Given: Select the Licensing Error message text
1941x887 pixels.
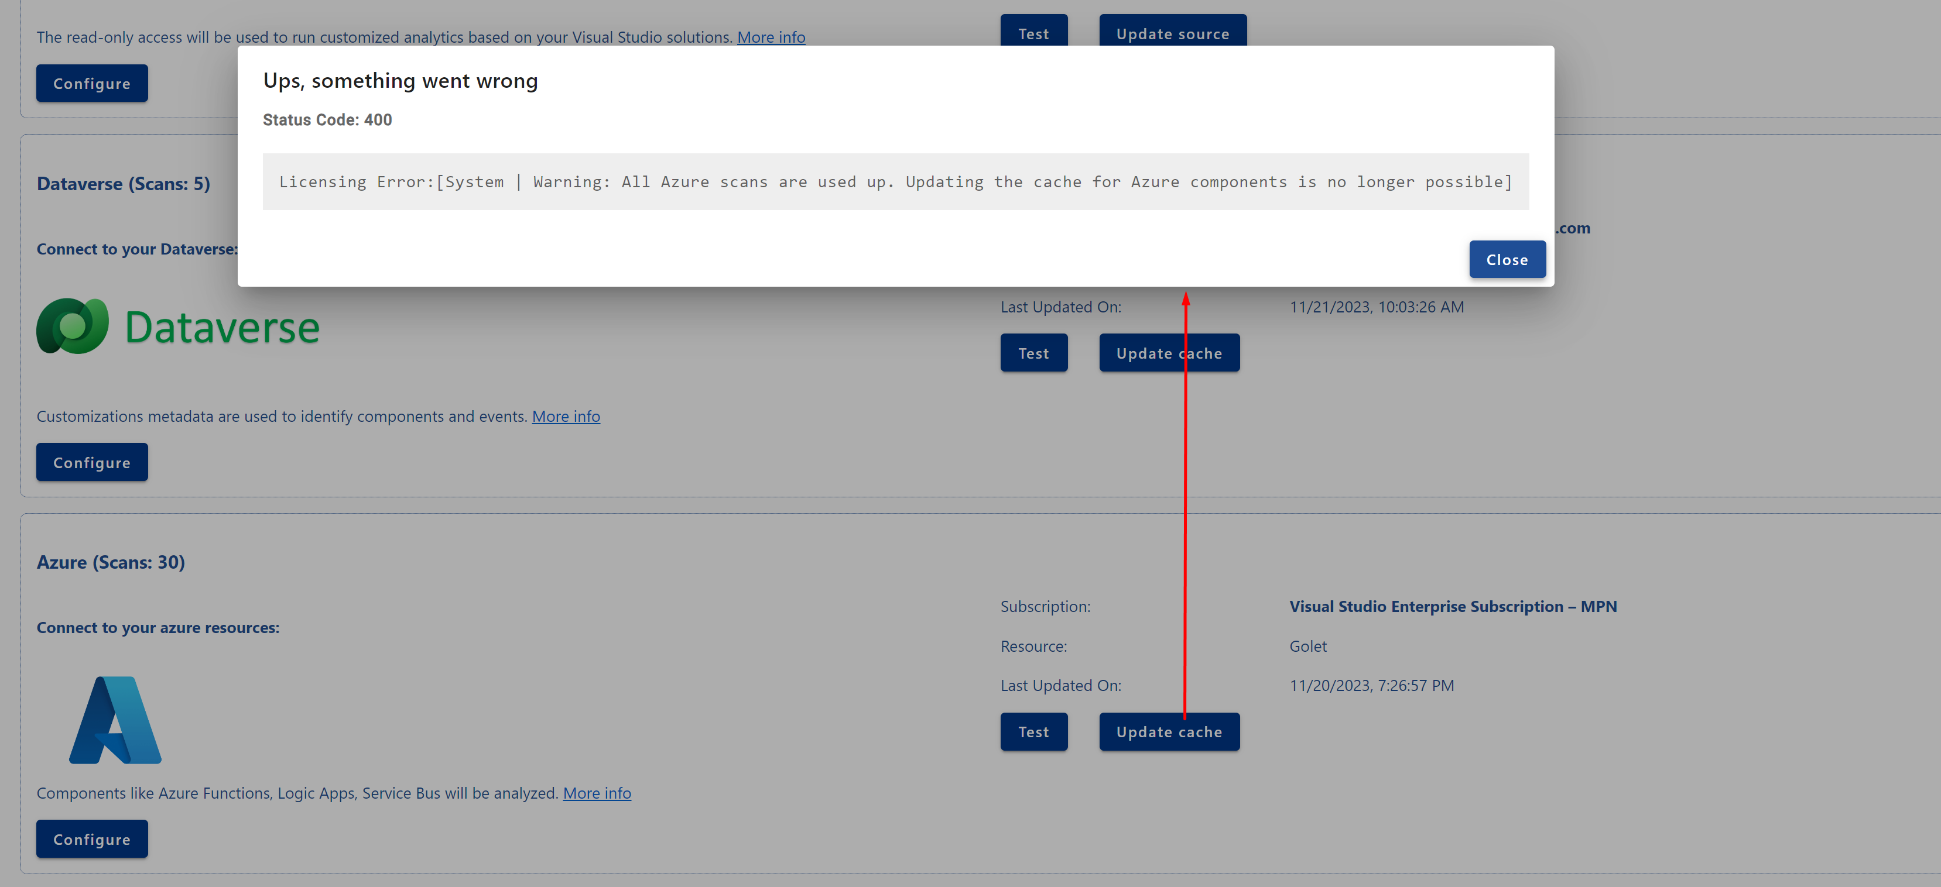Looking at the screenshot, I should click(x=896, y=181).
